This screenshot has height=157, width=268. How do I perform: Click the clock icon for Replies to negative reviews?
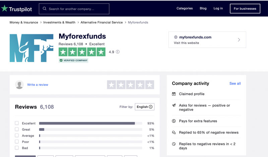coord(174,144)
